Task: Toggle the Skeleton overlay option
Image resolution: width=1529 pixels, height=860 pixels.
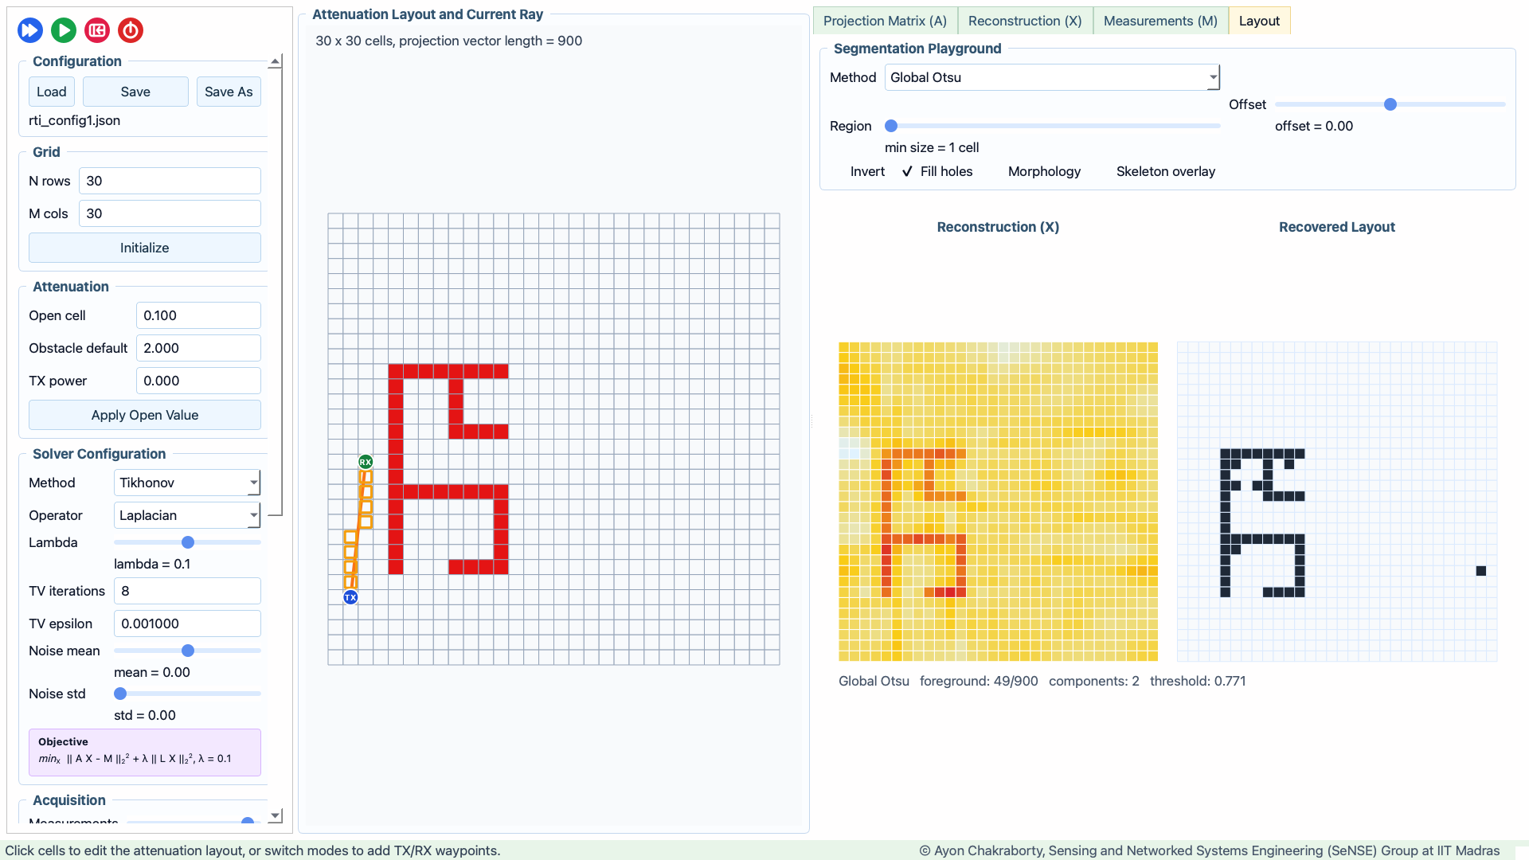Action: [1165, 171]
